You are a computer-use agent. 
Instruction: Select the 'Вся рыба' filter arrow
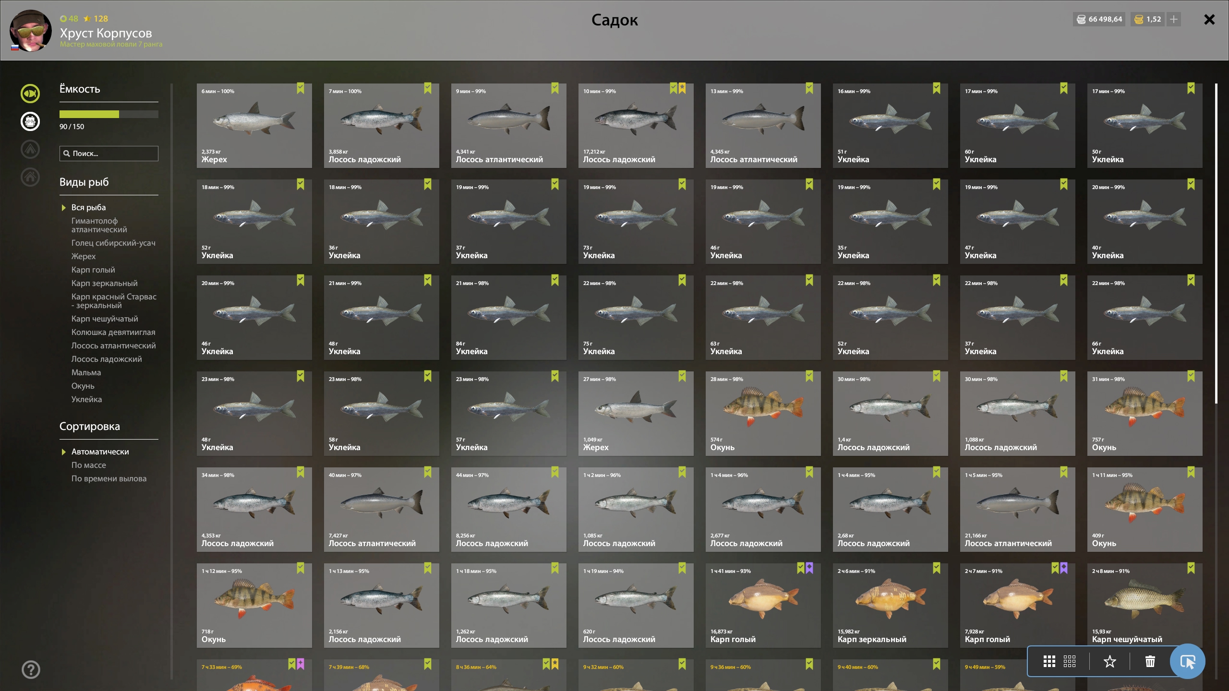coord(63,208)
